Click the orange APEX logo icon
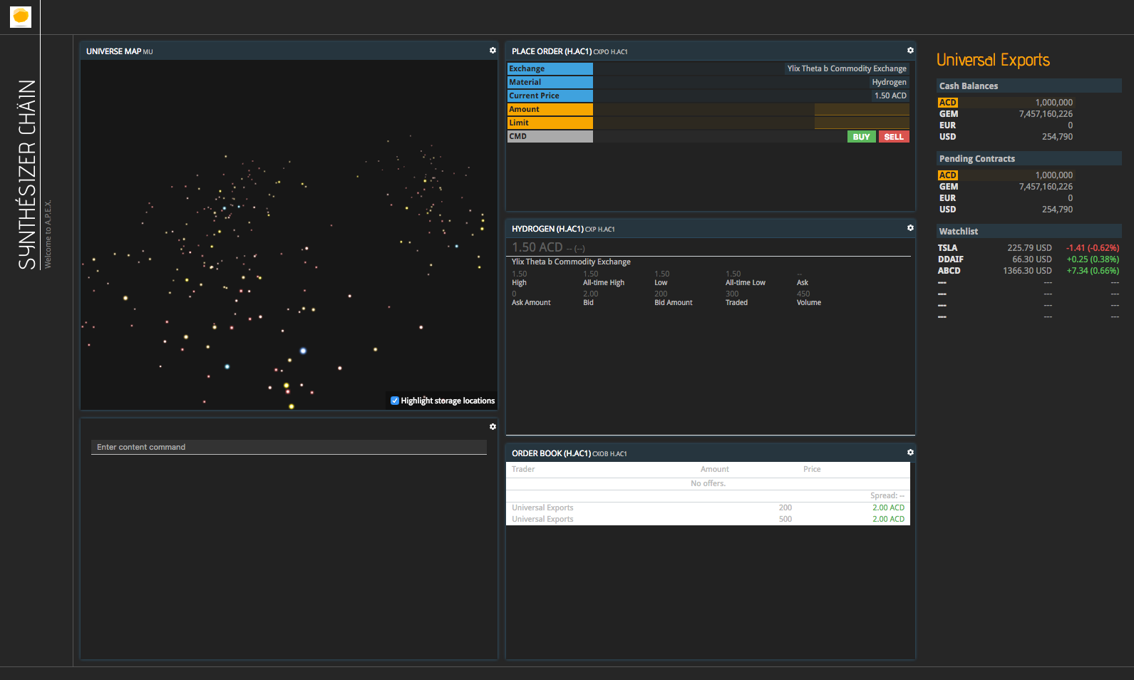 21,16
